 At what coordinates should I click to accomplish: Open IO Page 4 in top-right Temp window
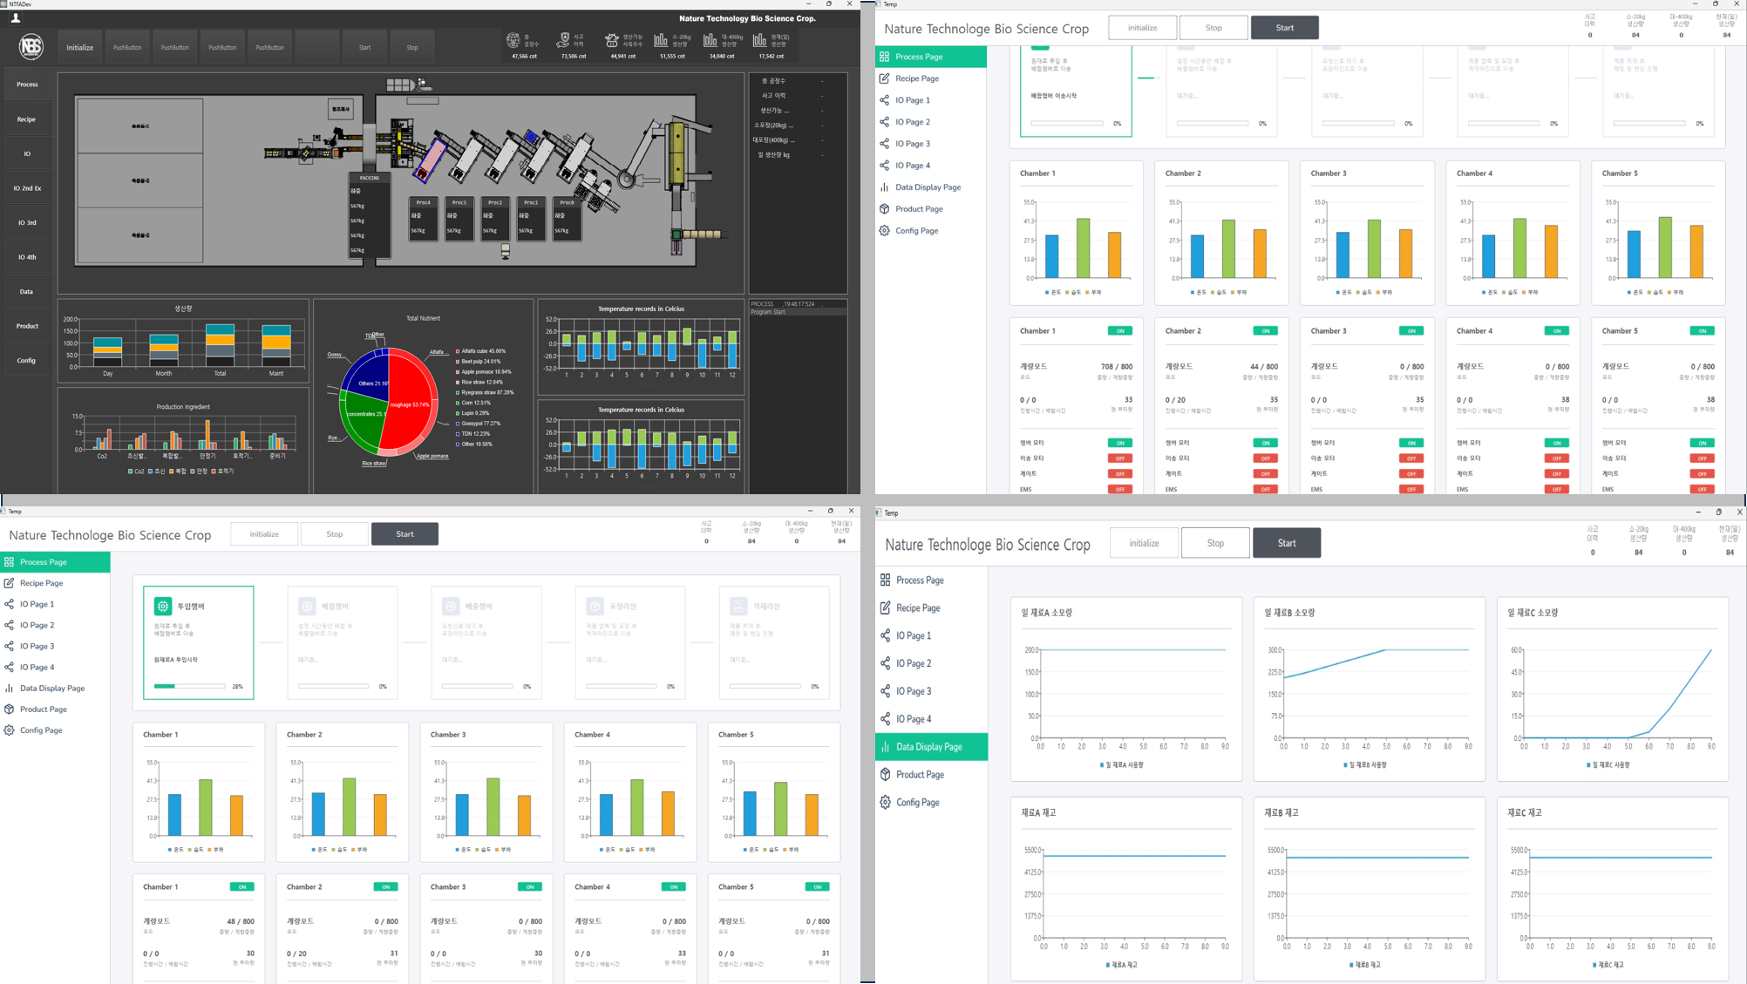click(913, 166)
